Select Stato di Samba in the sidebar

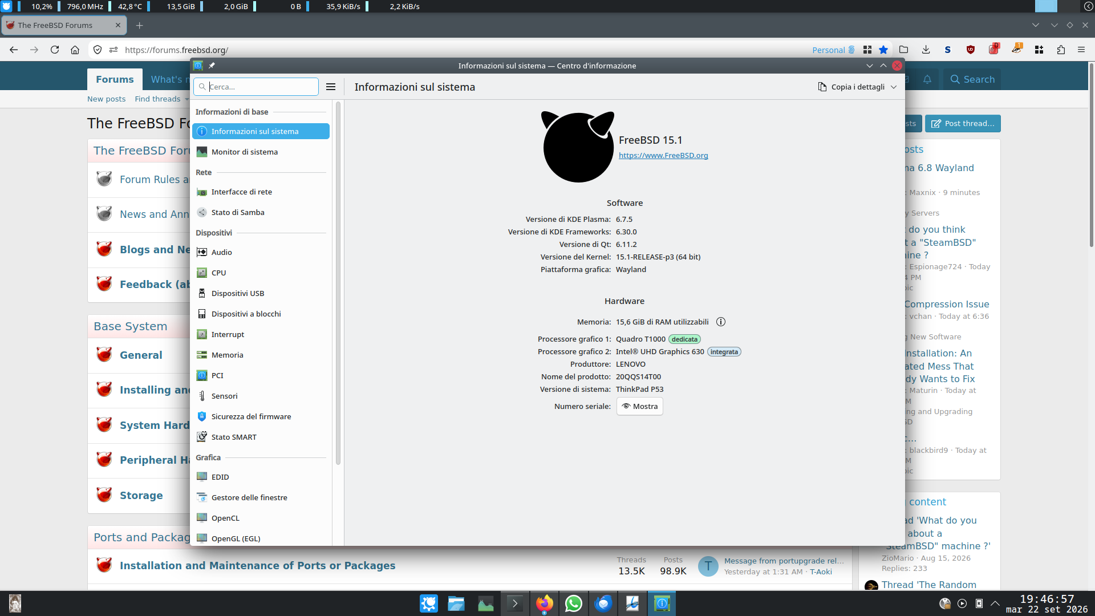coord(261,212)
